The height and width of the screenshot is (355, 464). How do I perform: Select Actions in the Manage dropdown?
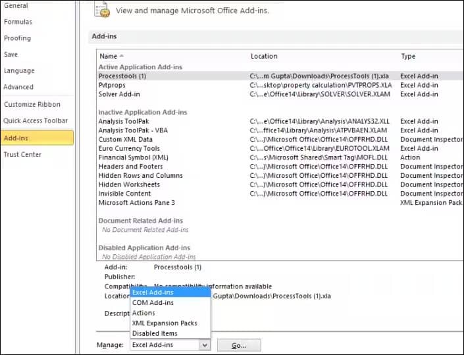[143, 313]
